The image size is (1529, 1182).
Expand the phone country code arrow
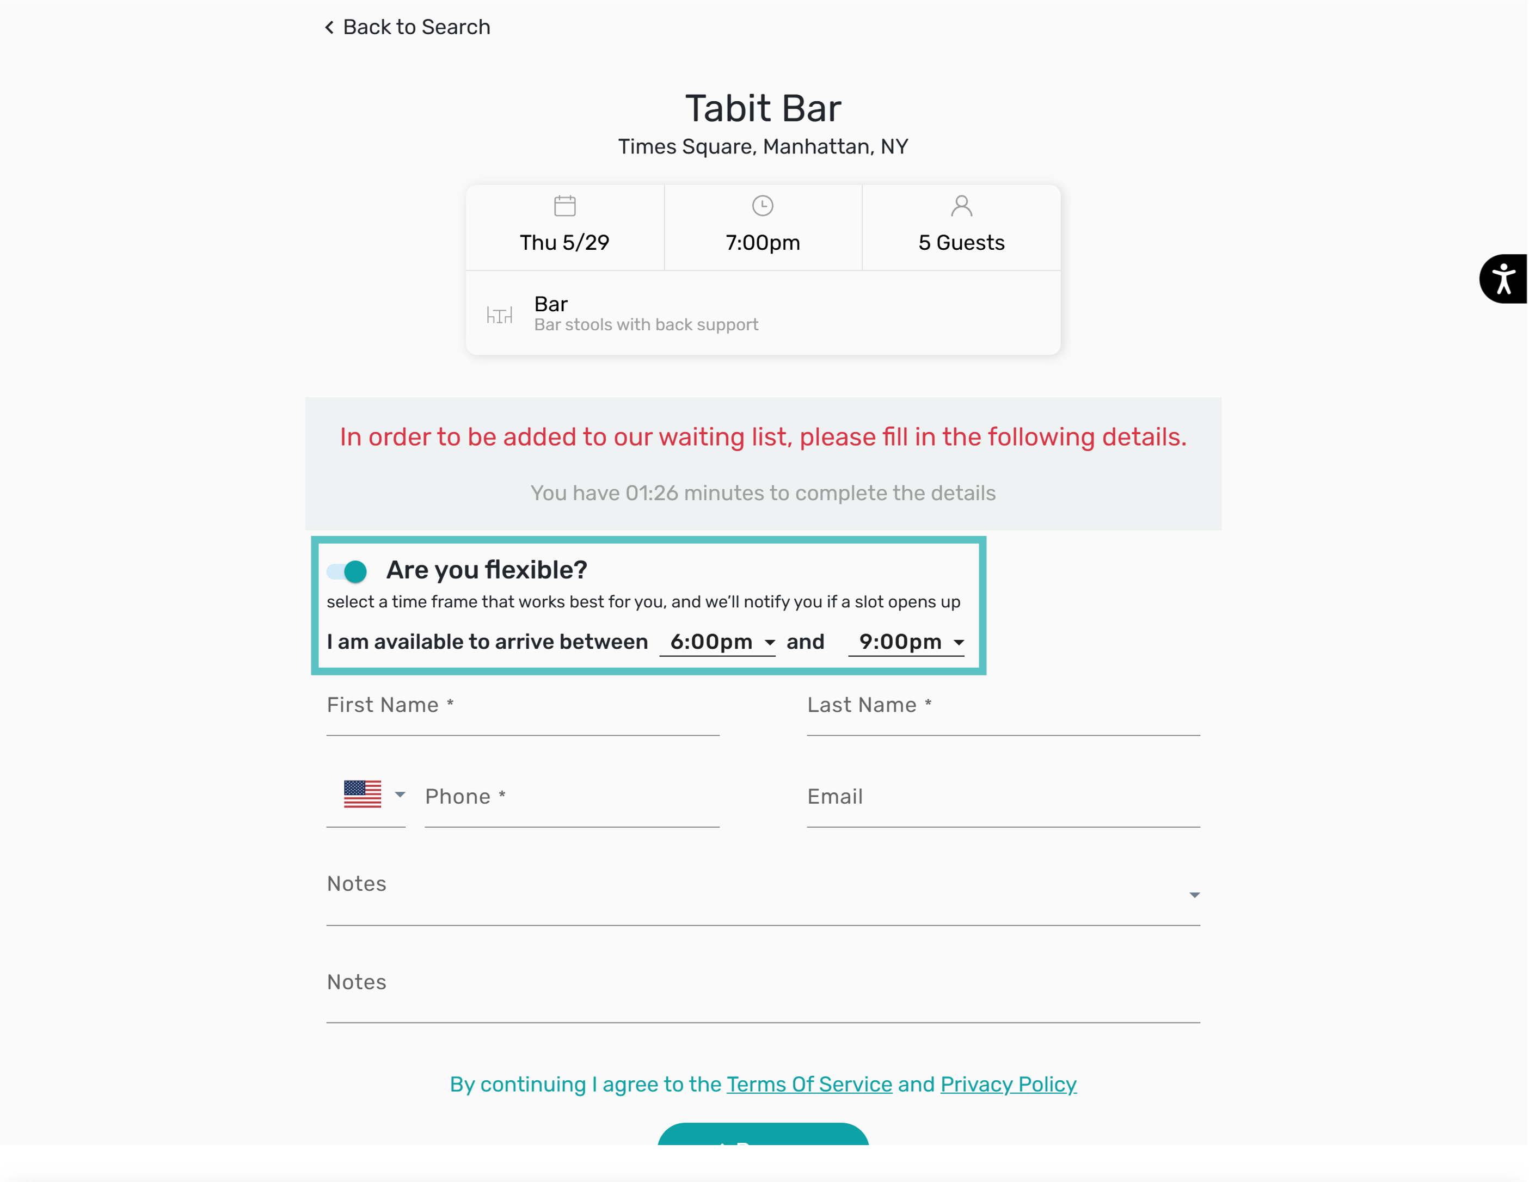tap(400, 795)
